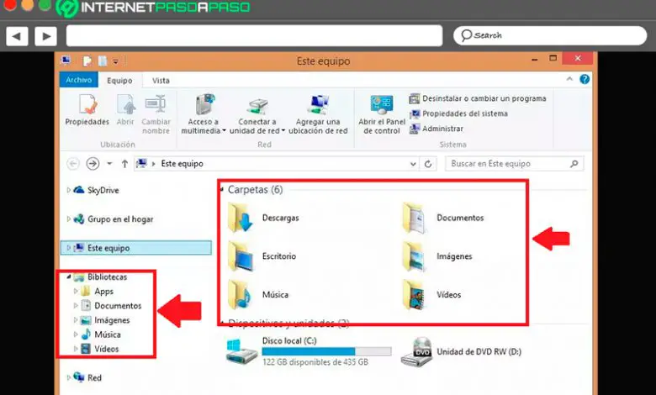Click the Explorer forward arrow button
The width and height of the screenshot is (656, 395).
[93, 163]
